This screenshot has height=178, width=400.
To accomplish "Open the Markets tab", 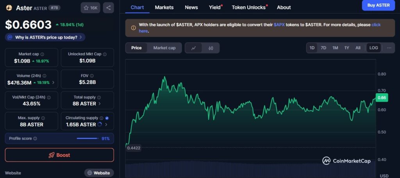I will click(164, 7).
